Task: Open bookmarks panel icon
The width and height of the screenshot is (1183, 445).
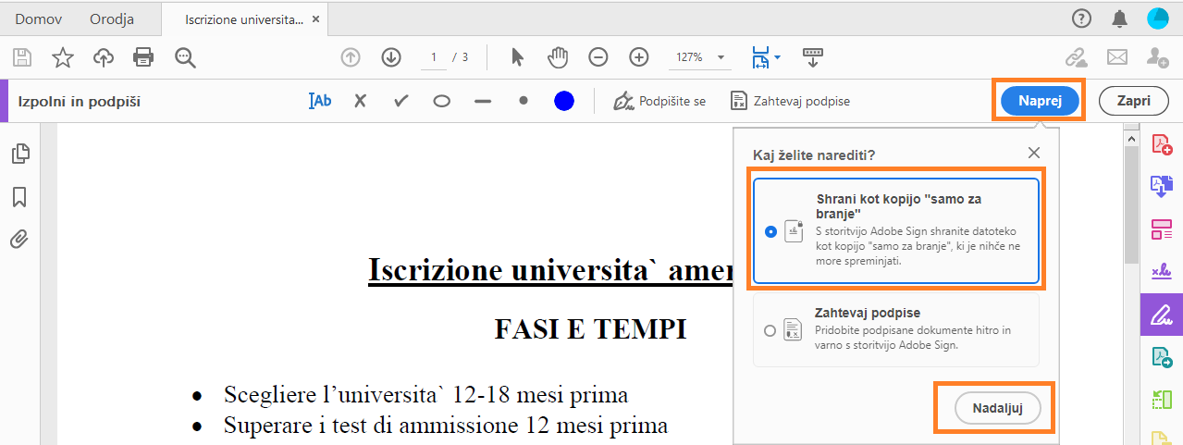Action: (19, 196)
